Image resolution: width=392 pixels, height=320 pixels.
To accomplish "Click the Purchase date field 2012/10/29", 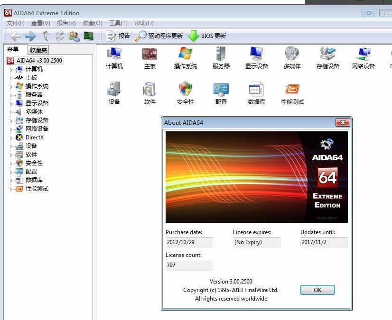I will click(189, 242).
